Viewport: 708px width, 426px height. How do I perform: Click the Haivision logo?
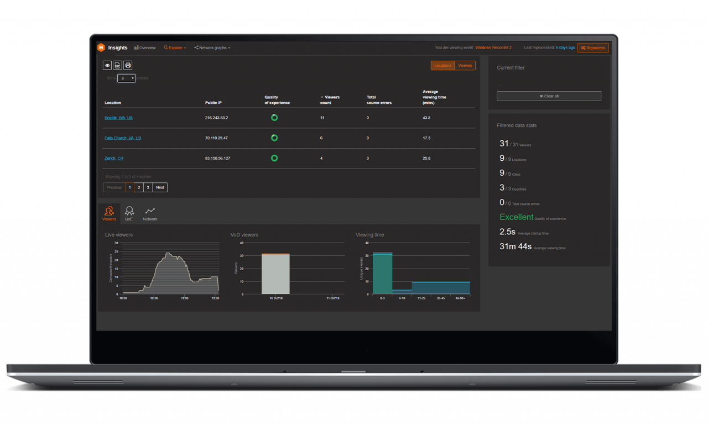[x=101, y=48]
